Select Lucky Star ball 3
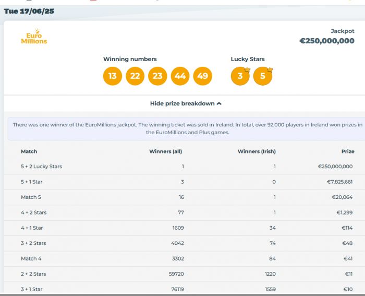This screenshot has height=296, width=365. [x=240, y=76]
